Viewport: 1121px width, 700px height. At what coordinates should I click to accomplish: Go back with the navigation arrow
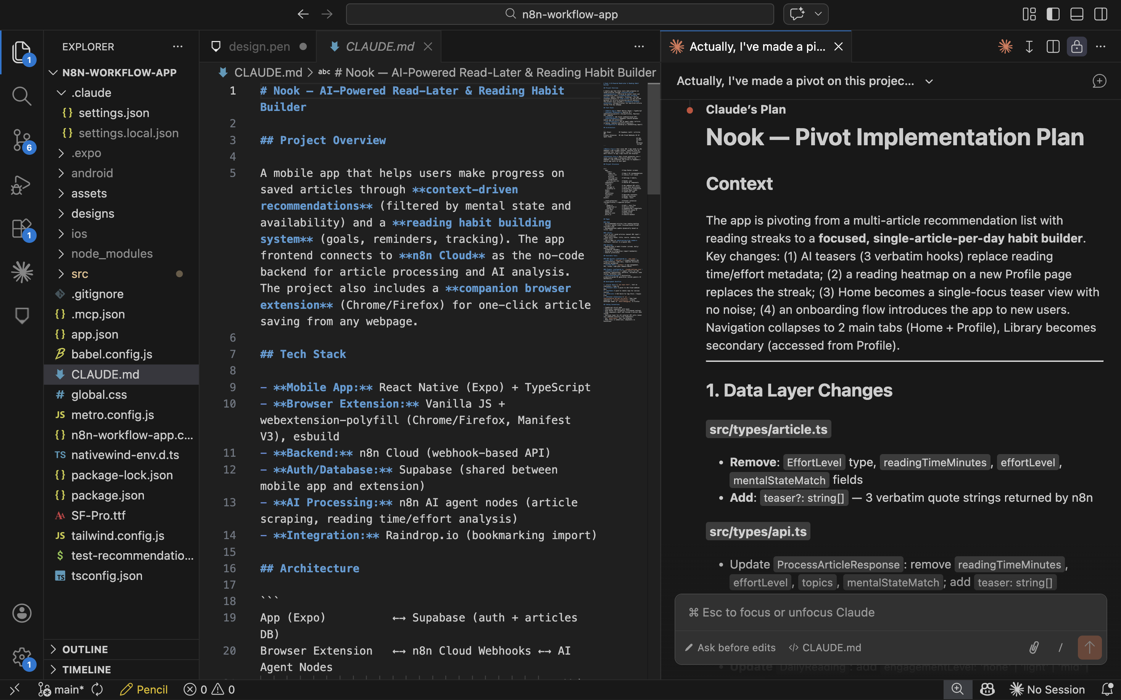pyautogui.click(x=303, y=14)
